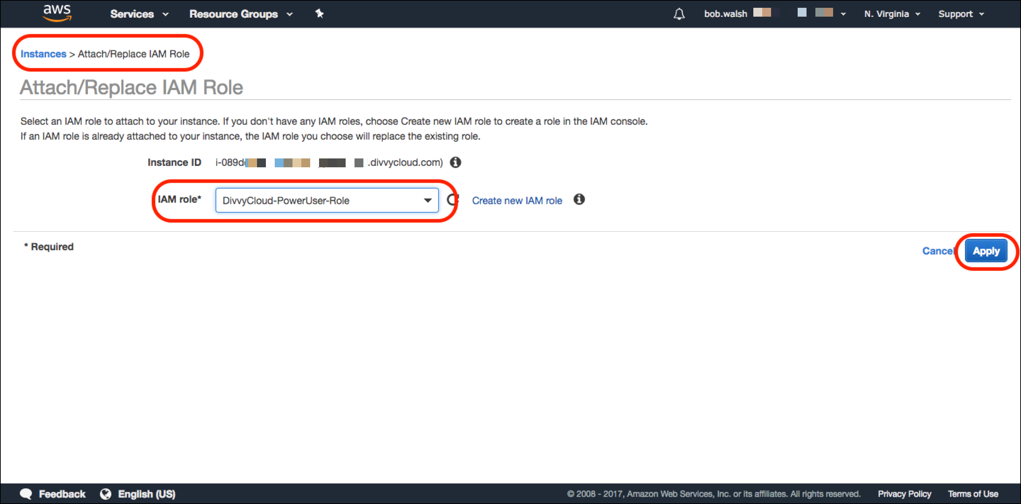Click the Instance ID value text
The width and height of the screenshot is (1021, 504).
[x=329, y=162]
